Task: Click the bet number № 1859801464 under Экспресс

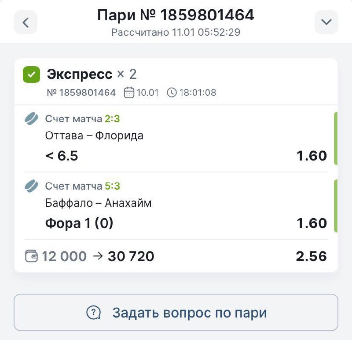Action: pos(81,93)
